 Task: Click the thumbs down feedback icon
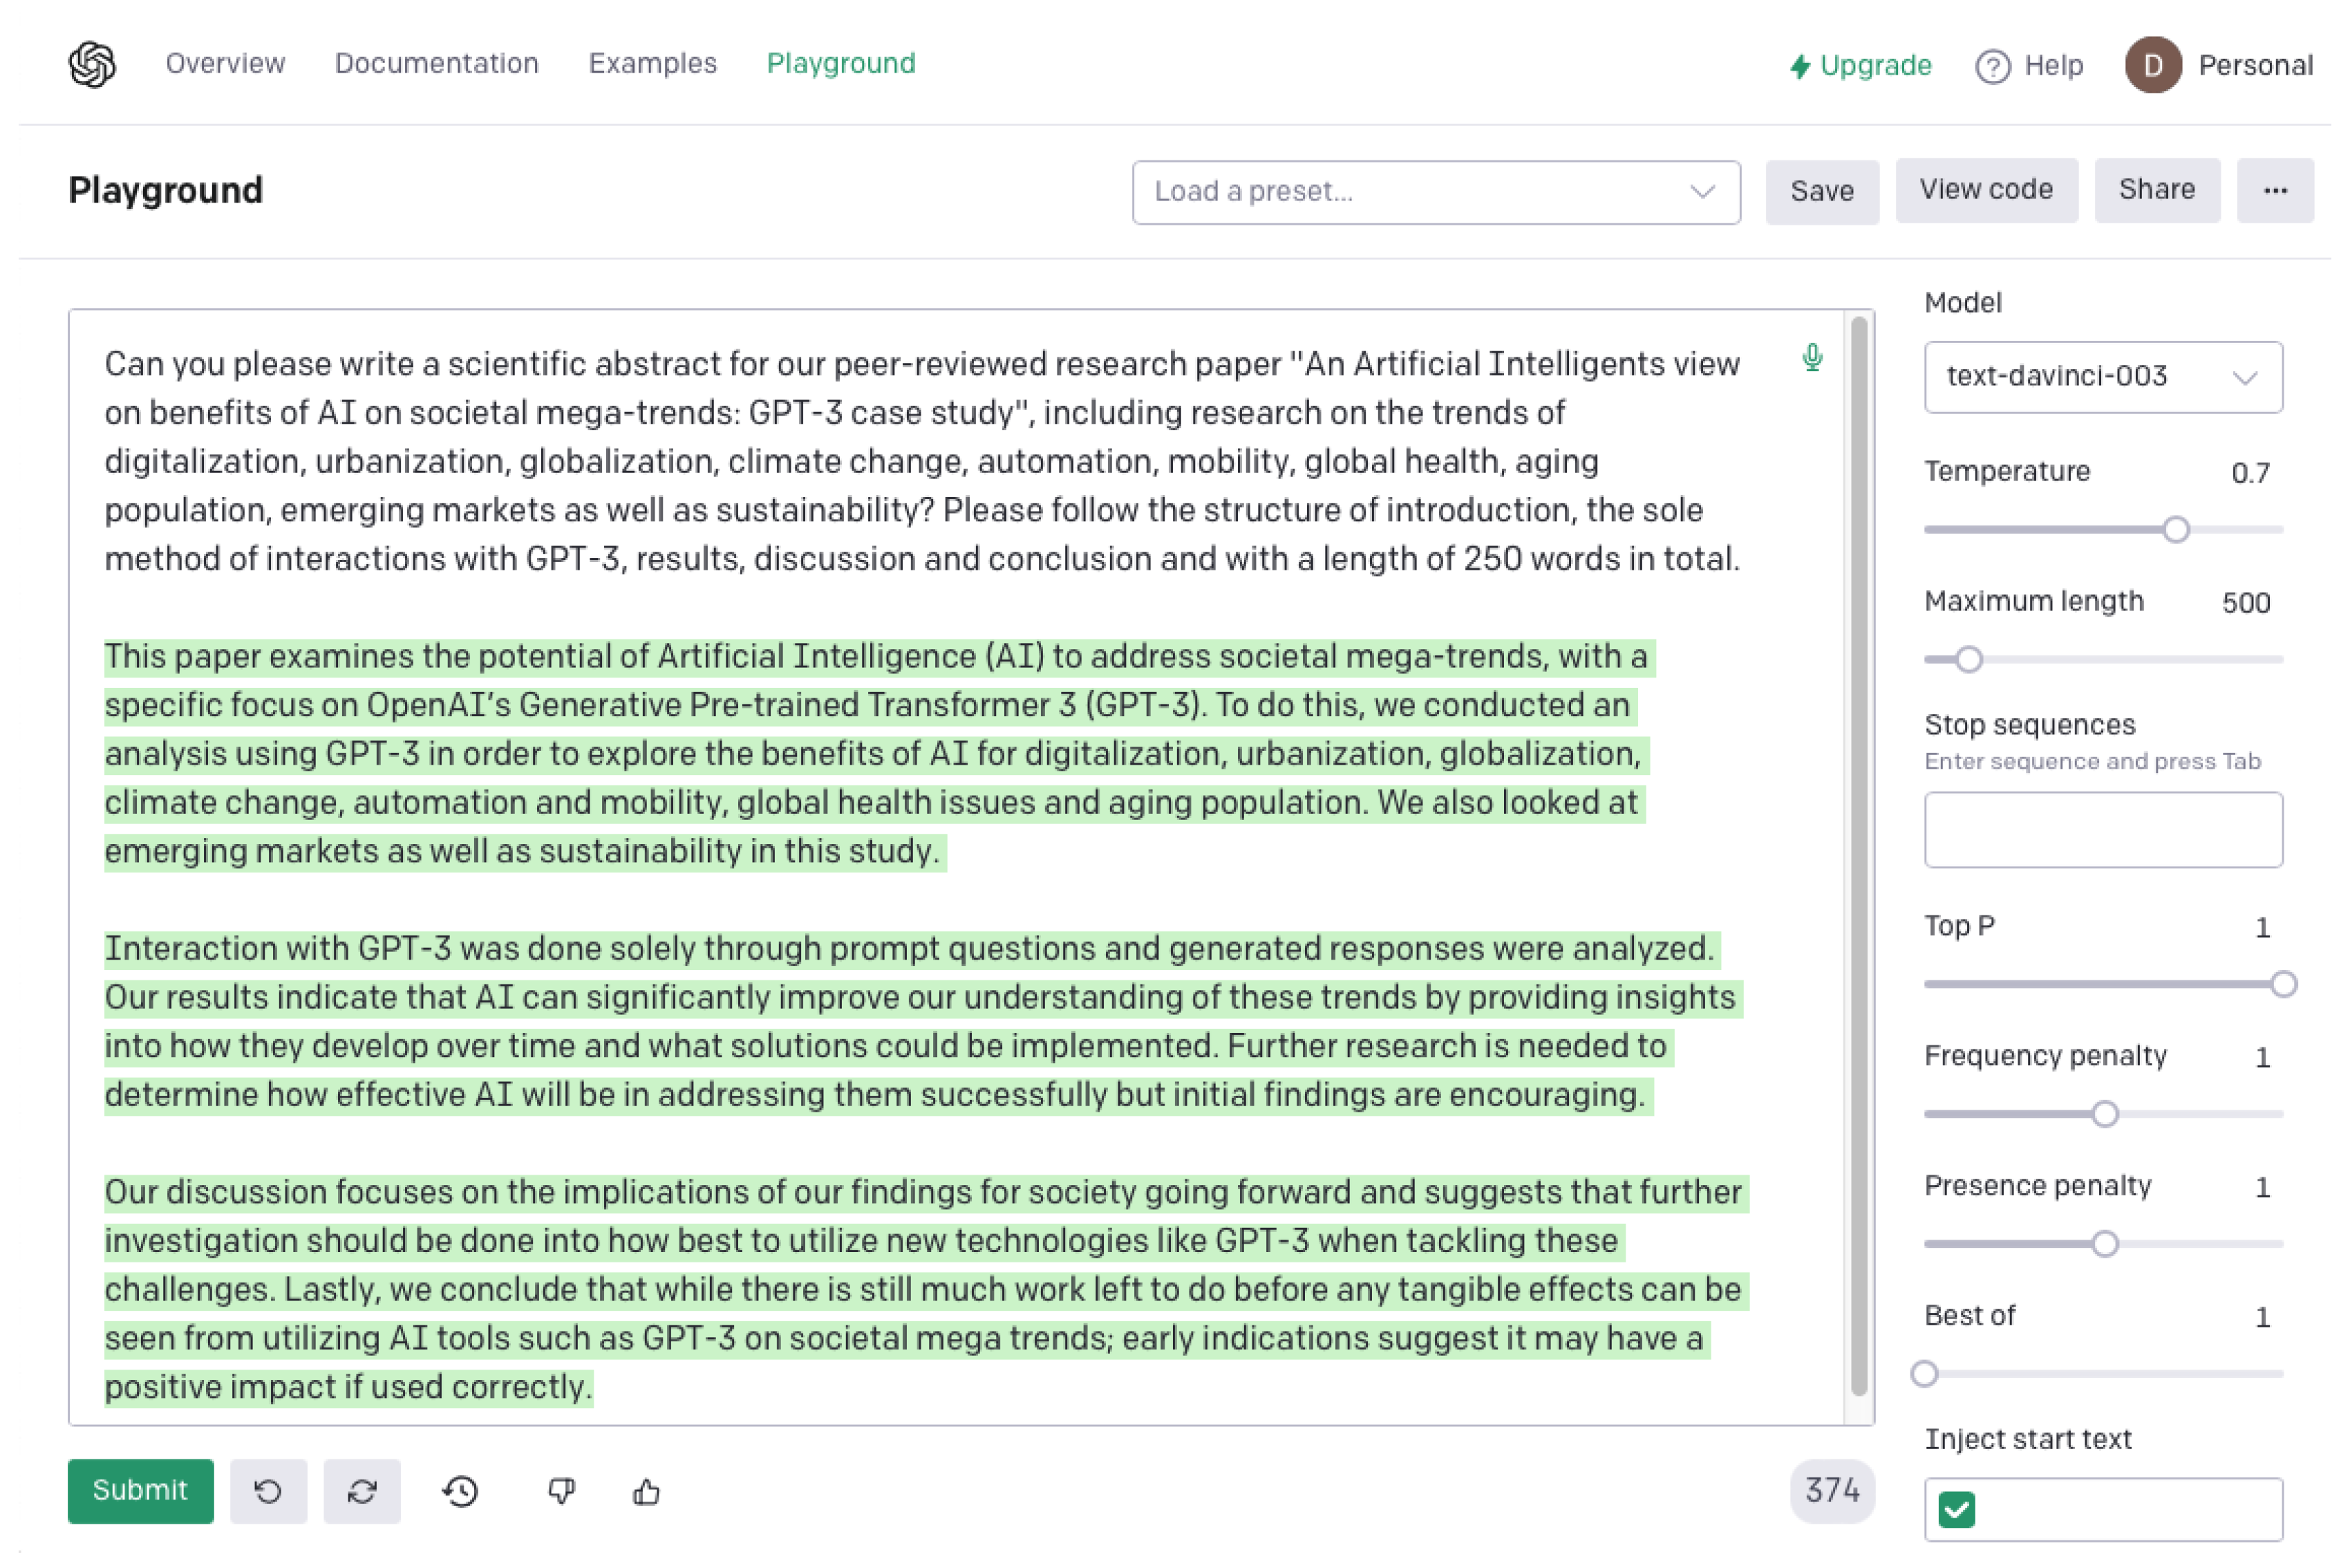[562, 1491]
